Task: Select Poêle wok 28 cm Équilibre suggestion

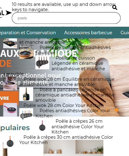Action: pos(67,82)
